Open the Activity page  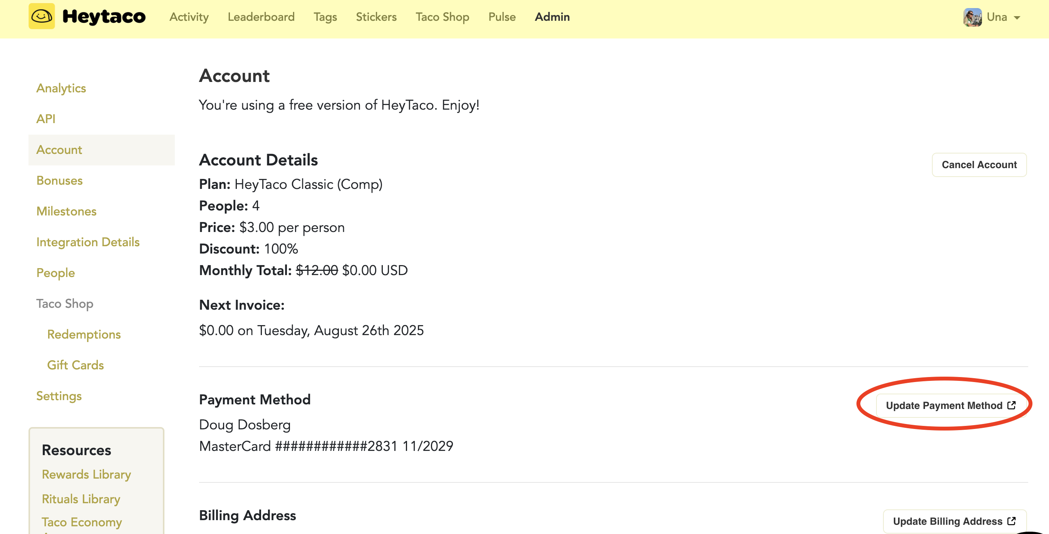click(189, 17)
